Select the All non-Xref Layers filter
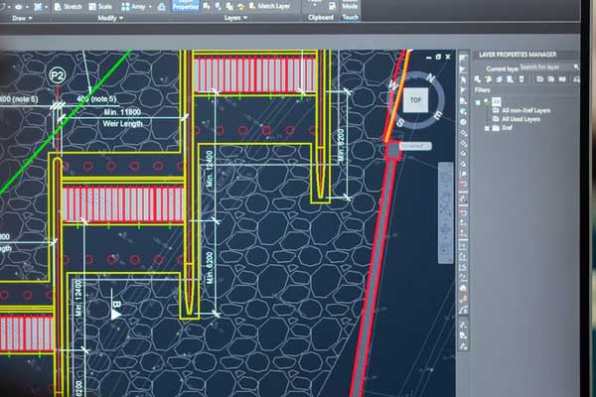This screenshot has width=596, height=397. (x=525, y=109)
